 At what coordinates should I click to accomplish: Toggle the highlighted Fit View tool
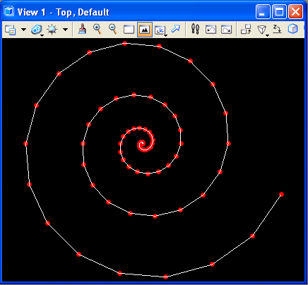(145, 30)
